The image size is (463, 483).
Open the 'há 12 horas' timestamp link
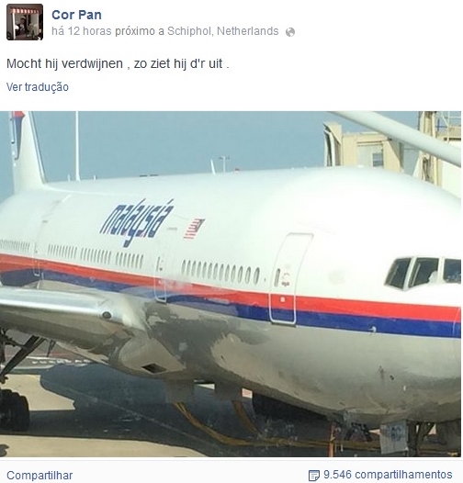(x=82, y=31)
